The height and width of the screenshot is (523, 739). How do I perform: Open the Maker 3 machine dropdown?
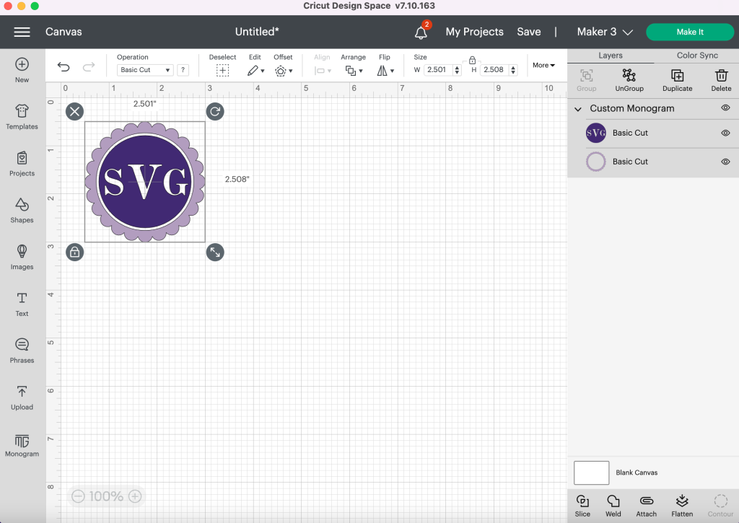point(605,32)
